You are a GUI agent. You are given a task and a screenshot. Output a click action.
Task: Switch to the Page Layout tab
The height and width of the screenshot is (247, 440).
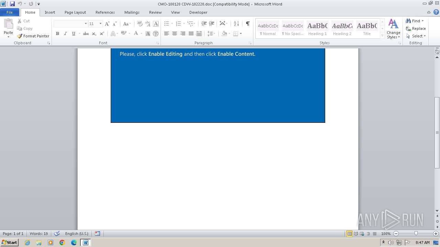pyautogui.click(x=75, y=12)
